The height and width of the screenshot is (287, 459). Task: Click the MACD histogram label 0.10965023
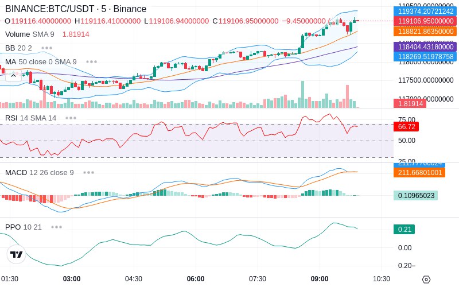(415, 195)
